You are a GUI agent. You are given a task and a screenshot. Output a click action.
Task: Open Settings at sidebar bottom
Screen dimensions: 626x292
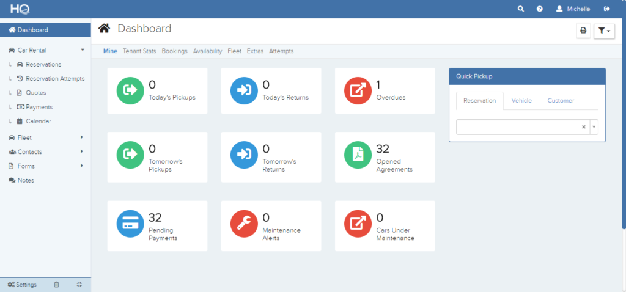coord(23,285)
